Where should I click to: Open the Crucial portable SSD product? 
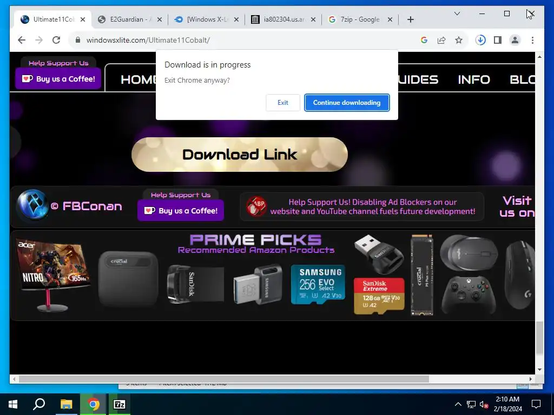128,279
